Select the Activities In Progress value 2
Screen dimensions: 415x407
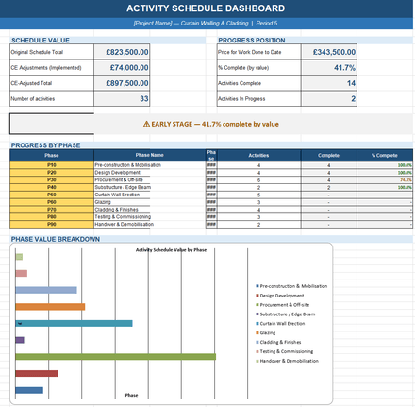[x=329, y=98]
